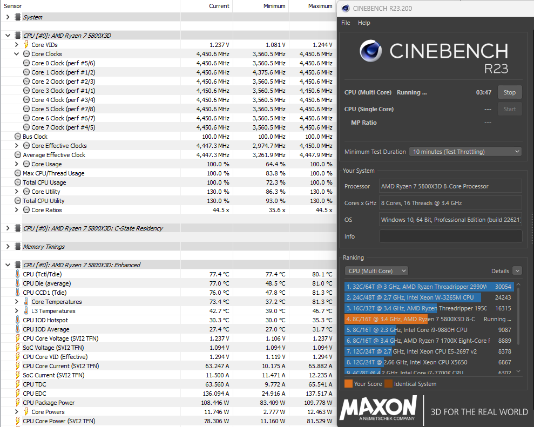This screenshot has width=534, height=427.
Task: Click the CPU Package Power current value 108.446 W
Action: pos(215,403)
